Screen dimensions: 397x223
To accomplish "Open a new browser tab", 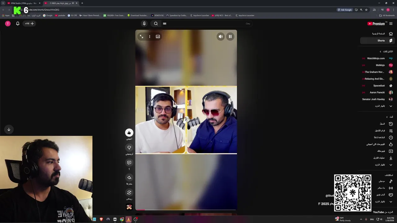I will pyautogui.click(x=82, y=3).
